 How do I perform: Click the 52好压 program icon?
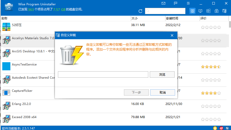point(6,27)
